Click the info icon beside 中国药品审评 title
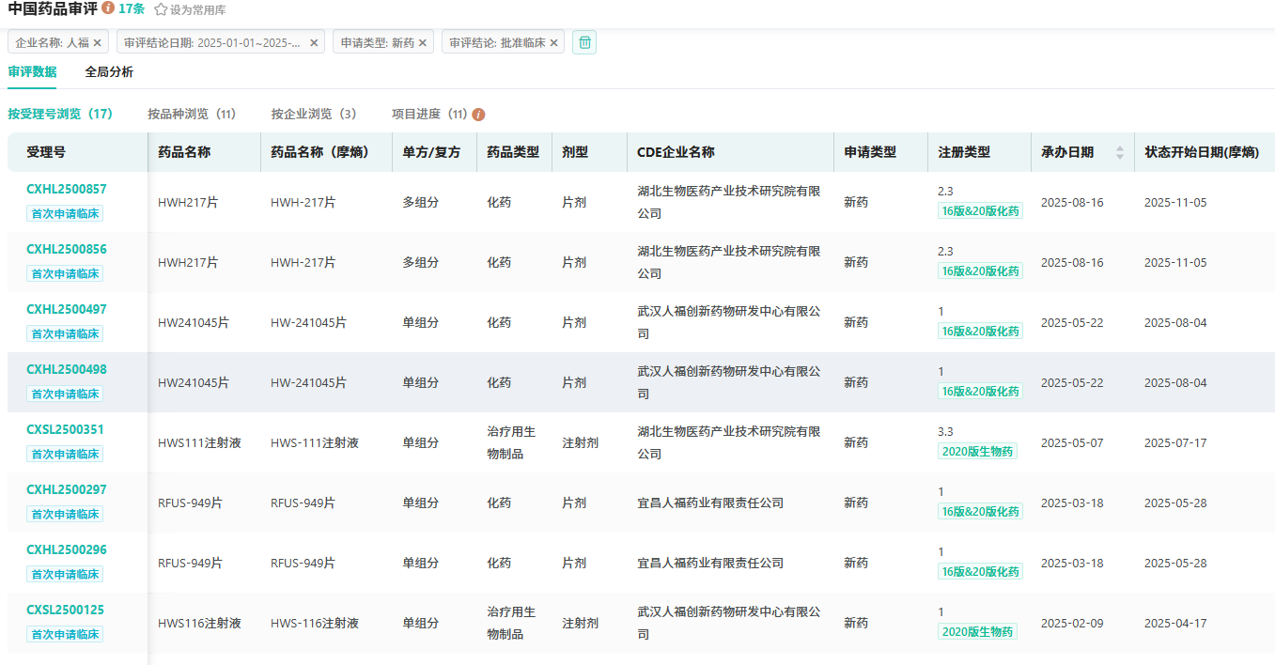This screenshot has height=665, width=1275. point(108,8)
